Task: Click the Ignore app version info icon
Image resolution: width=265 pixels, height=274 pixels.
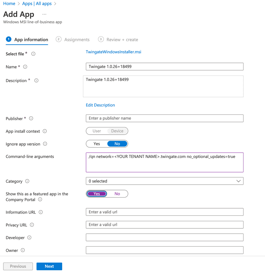Action: pos(45,144)
